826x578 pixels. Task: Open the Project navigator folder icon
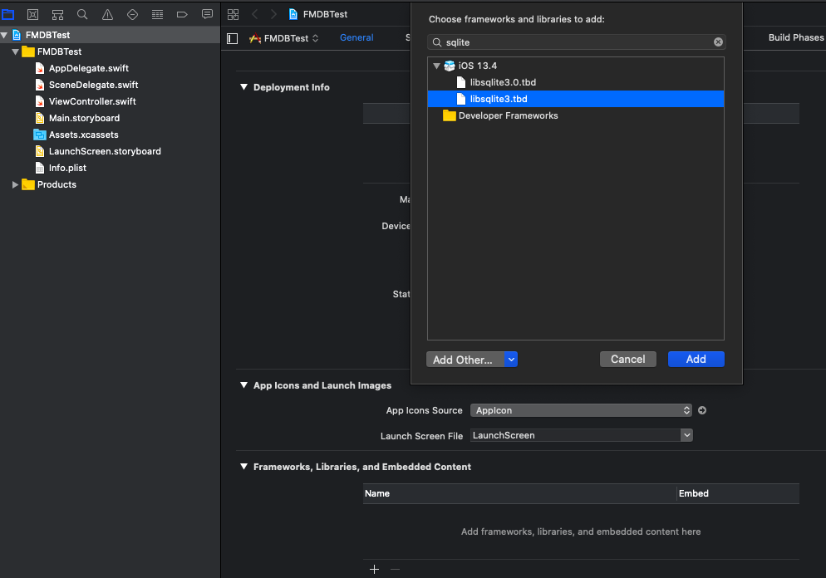[8, 14]
